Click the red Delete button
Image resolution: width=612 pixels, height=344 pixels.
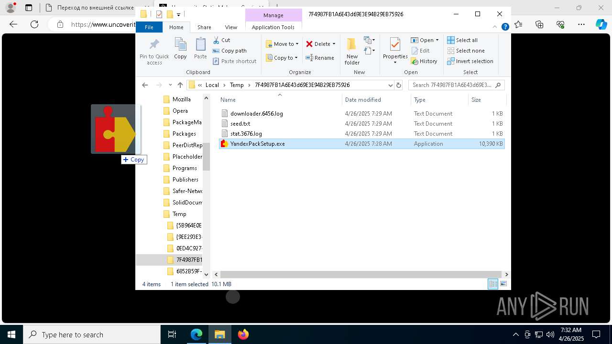click(318, 44)
